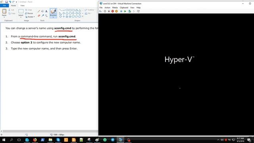The width and height of the screenshot is (254, 143).
Task: Select the Magnifier tool in Paint
Action: coord(46,16)
